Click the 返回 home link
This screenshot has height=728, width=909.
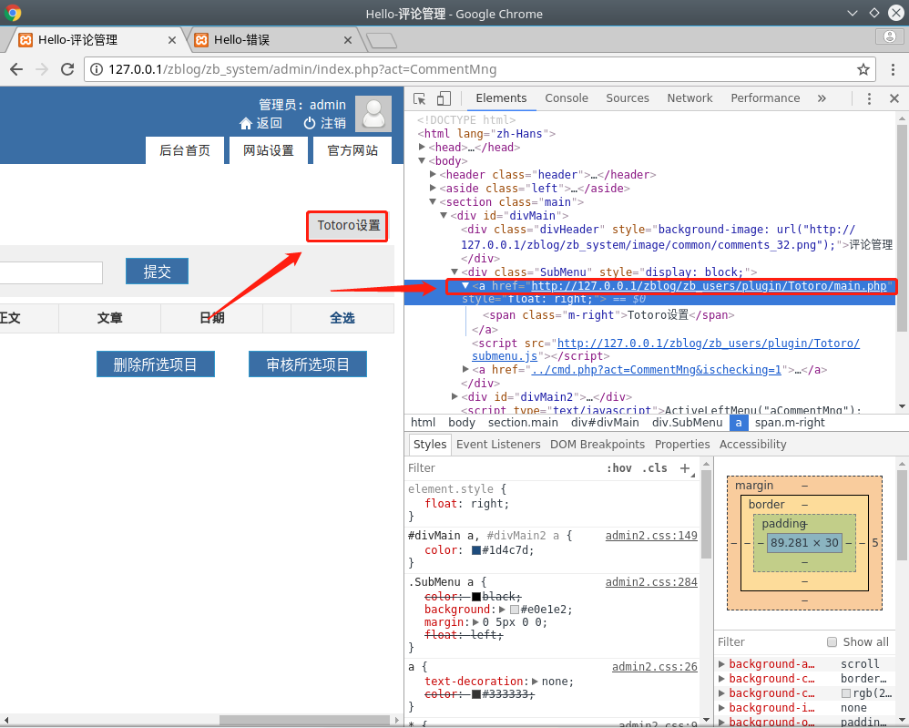point(260,123)
